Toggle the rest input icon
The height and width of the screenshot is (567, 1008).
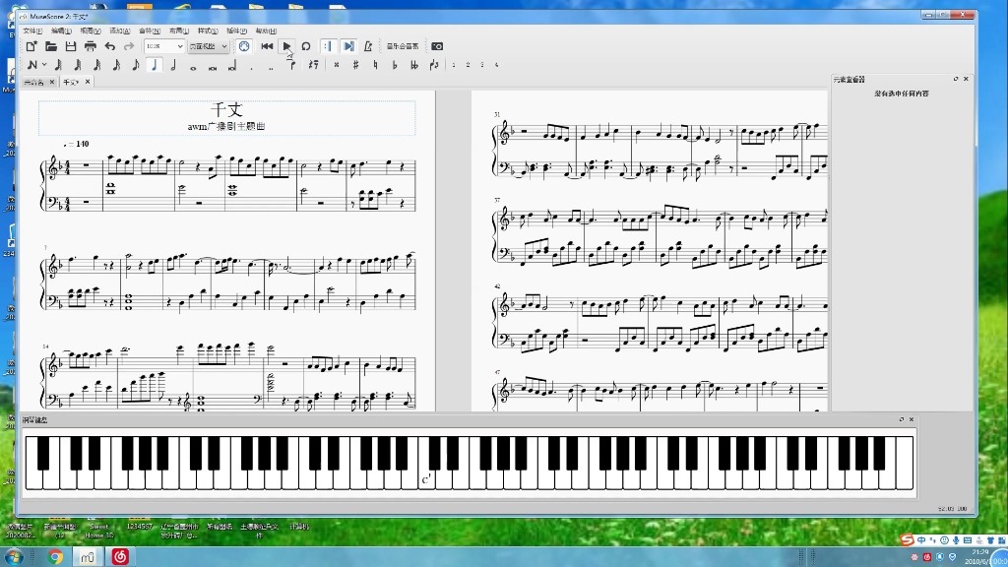[313, 65]
